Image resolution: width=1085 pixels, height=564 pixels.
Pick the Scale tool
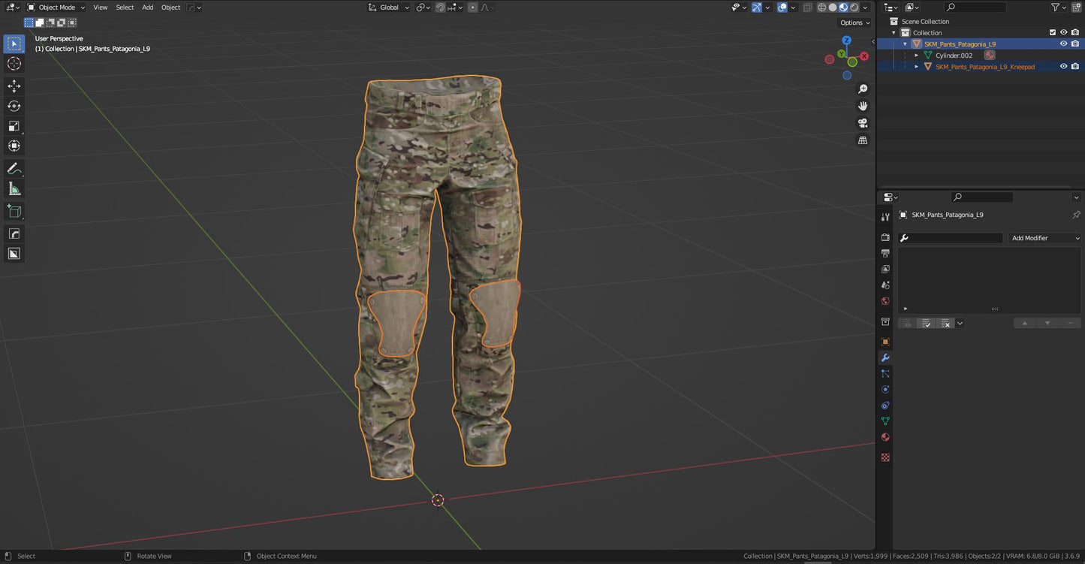pyautogui.click(x=14, y=126)
